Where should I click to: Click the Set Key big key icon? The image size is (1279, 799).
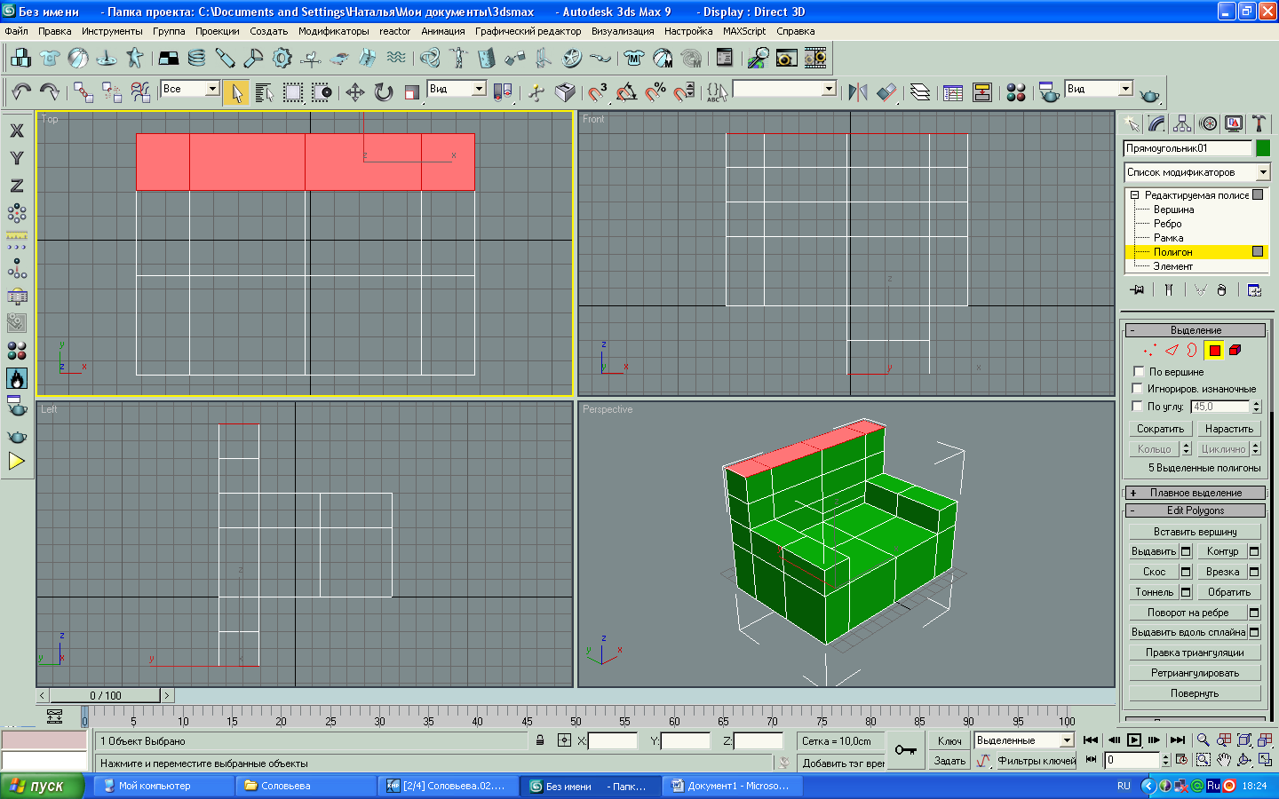[x=906, y=750]
